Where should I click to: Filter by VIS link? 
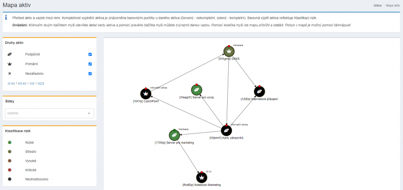[x=32, y=84]
